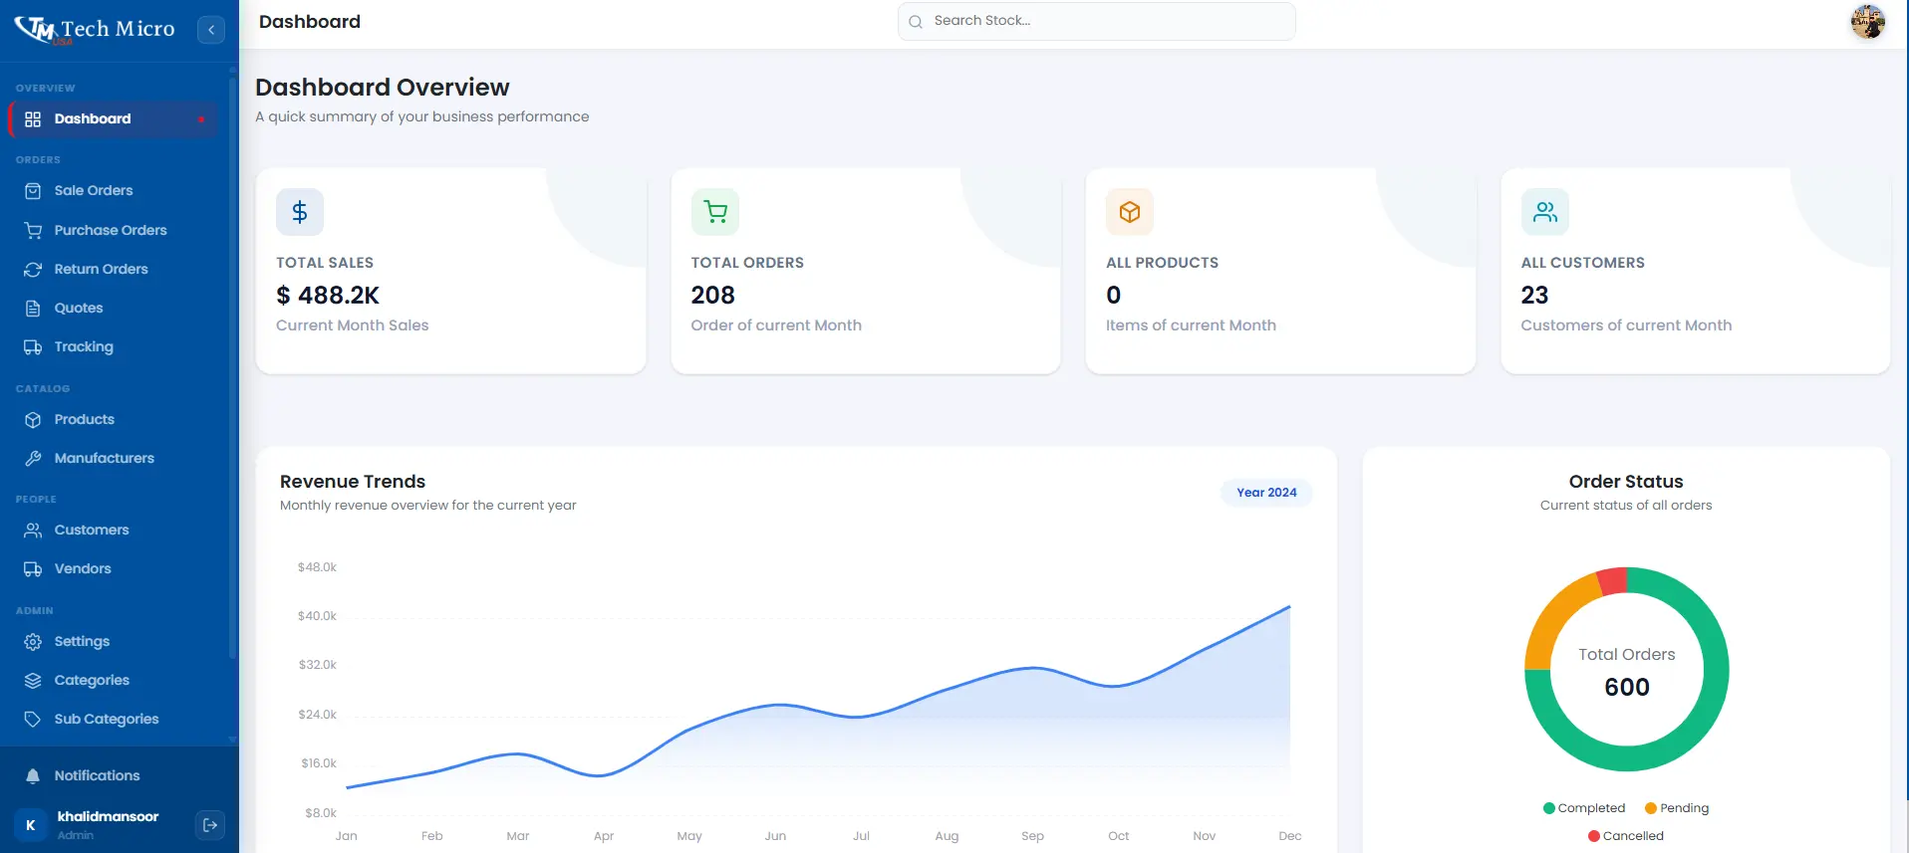Image resolution: width=1909 pixels, height=853 pixels.
Task: Click the Settings gear icon
Action: click(33, 642)
